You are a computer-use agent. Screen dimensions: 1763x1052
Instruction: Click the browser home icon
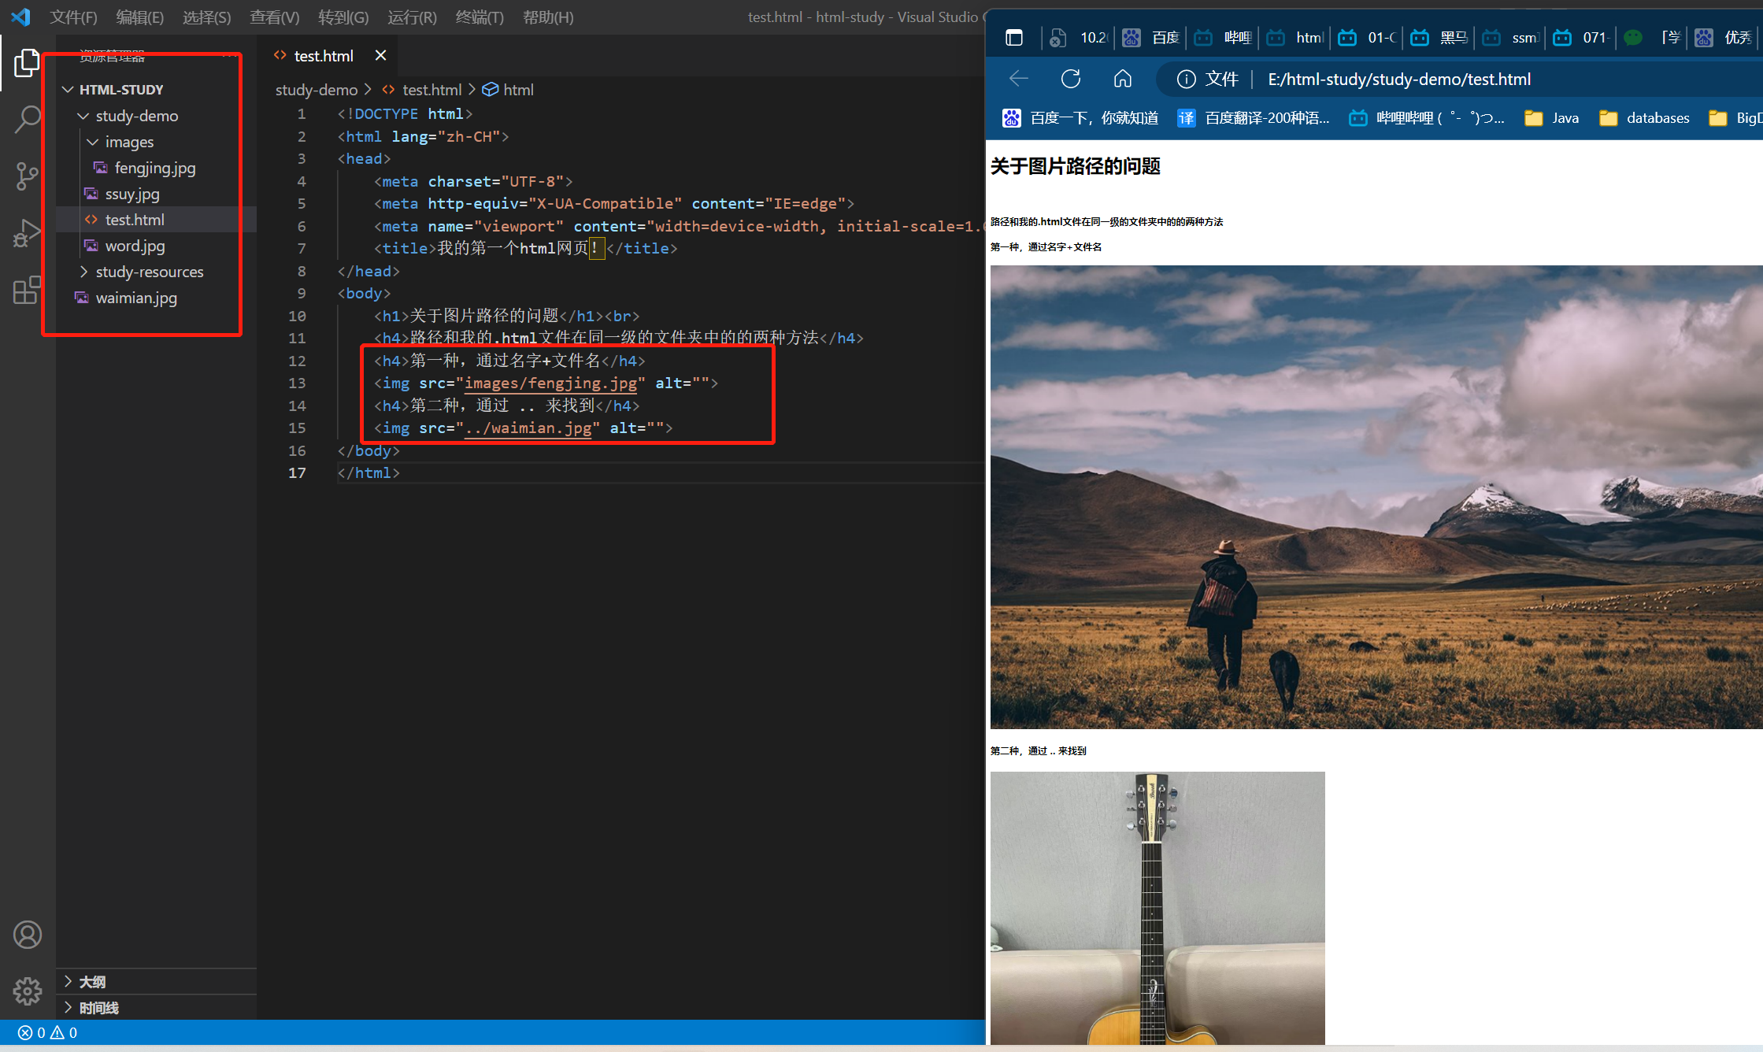pyautogui.click(x=1122, y=79)
